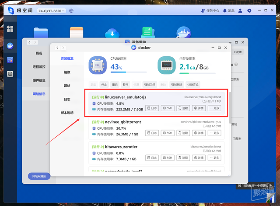Switch to 日志 tab in docker sidebar
The width and height of the screenshot is (280, 206).
coord(67,99)
